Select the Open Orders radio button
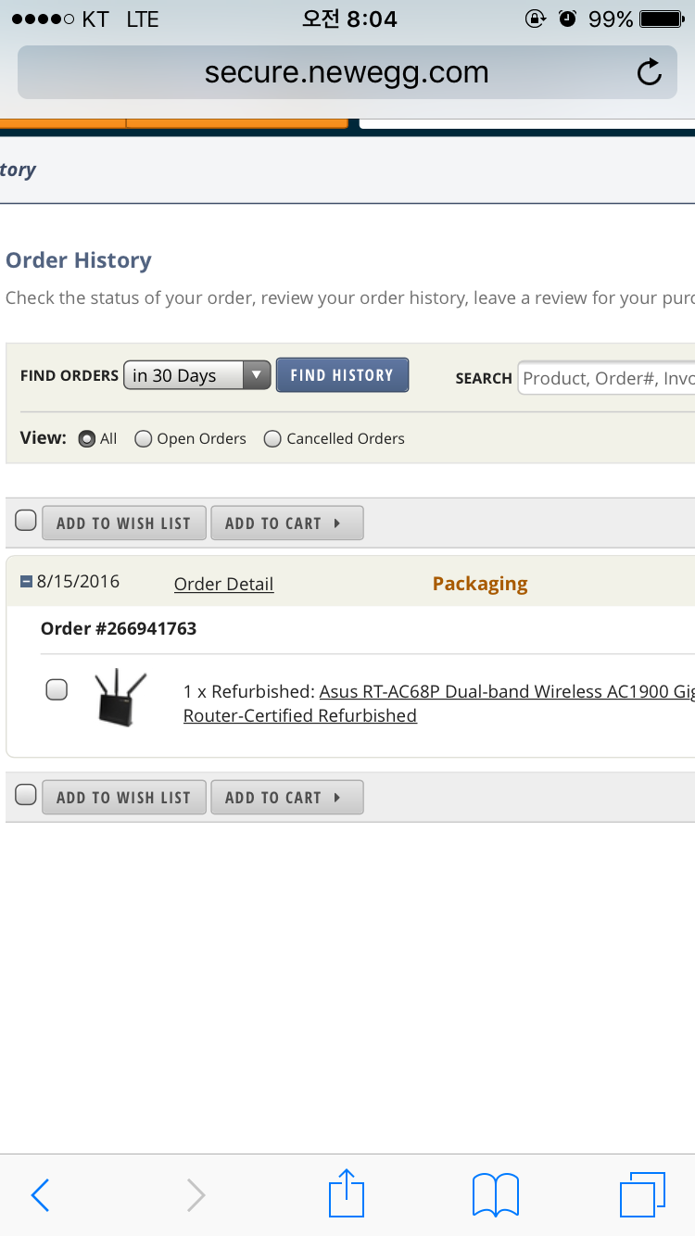The width and height of the screenshot is (695, 1236). point(144,439)
